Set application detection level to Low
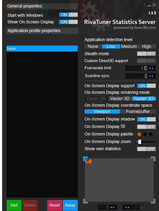 [111, 46]
